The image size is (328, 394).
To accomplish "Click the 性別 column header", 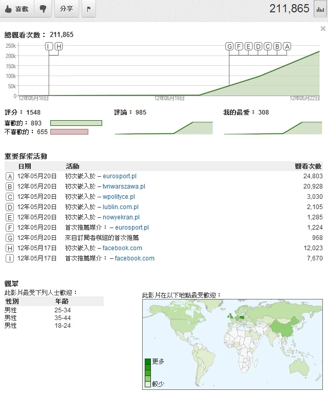I will point(12,302).
